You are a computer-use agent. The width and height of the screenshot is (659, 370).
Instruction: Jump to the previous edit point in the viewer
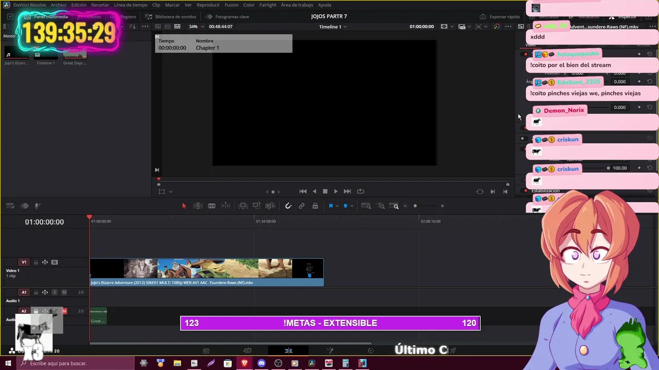pyautogui.click(x=505, y=192)
